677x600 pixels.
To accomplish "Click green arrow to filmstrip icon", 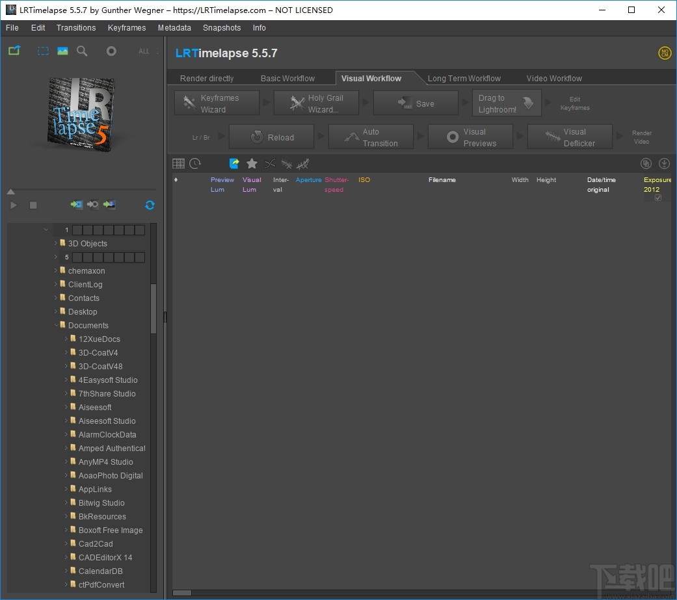I will tap(77, 204).
